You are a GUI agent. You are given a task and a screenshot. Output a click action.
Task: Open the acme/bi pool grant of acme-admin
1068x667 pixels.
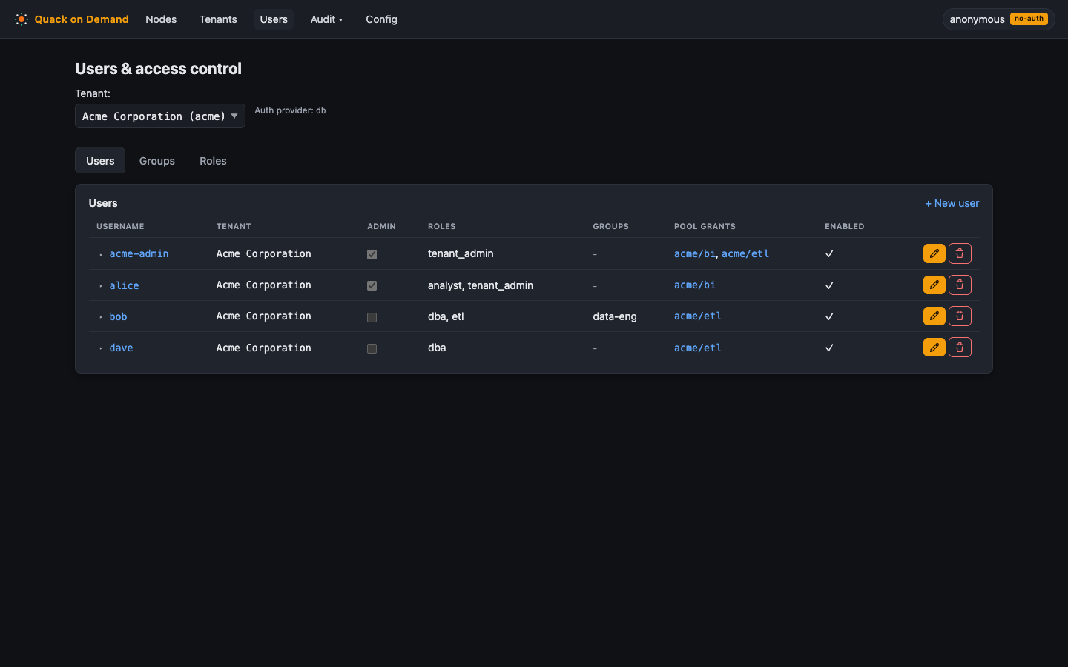(x=695, y=253)
